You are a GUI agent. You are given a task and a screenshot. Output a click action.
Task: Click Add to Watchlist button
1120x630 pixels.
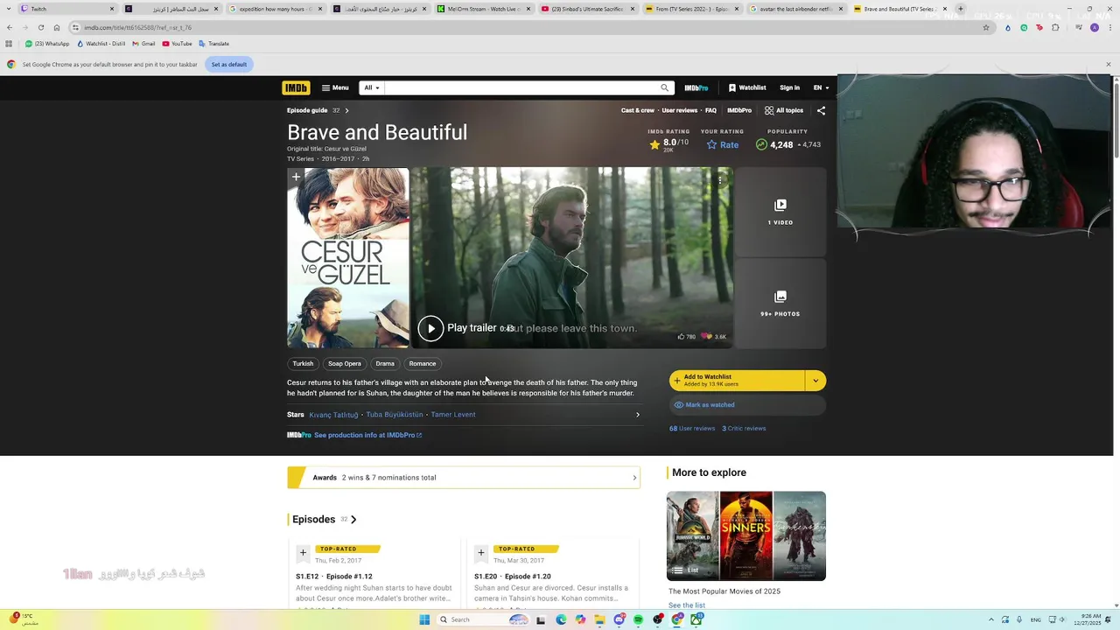point(737,381)
